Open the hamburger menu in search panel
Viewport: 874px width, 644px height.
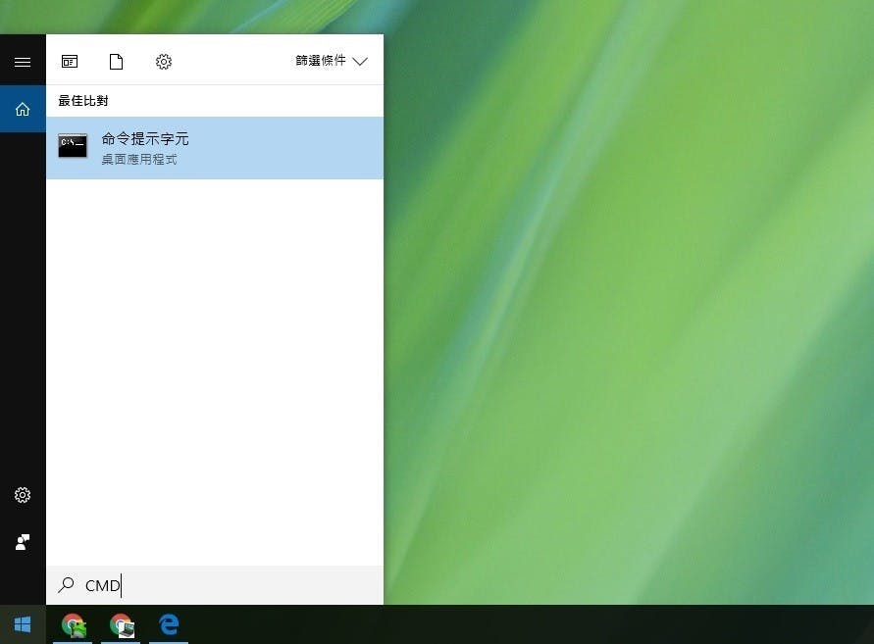[23, 62]
